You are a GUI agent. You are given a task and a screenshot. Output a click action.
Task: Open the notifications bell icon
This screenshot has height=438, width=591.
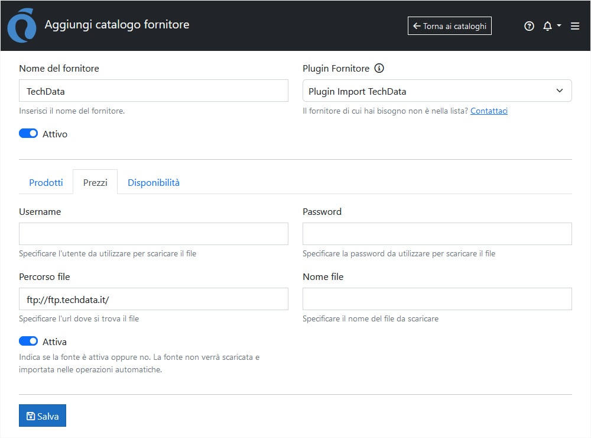click(548, 26)
